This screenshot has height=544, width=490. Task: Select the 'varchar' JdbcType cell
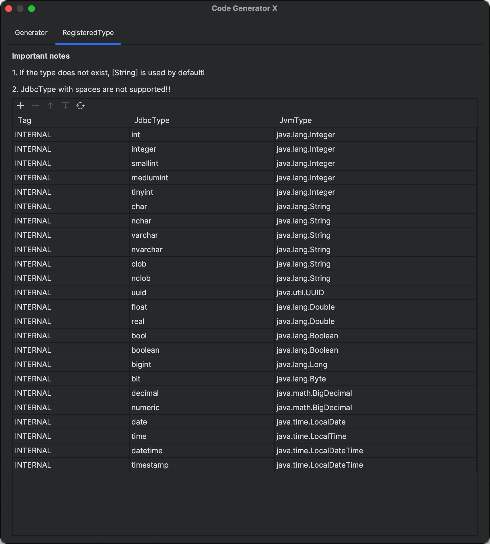click(202, 235)
